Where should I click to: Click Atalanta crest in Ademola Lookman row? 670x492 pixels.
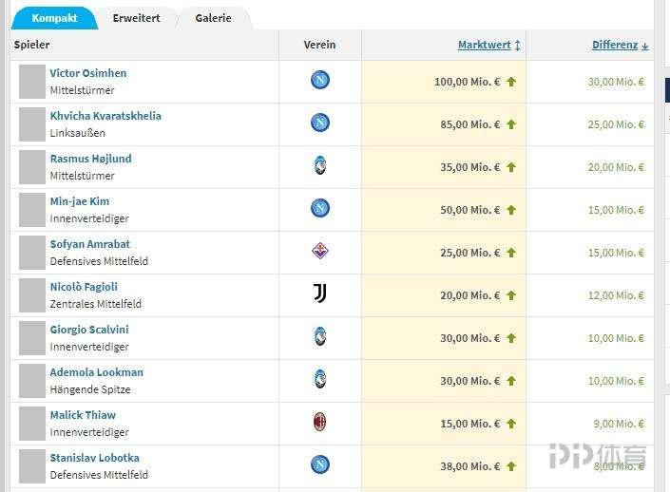point(319,380)
